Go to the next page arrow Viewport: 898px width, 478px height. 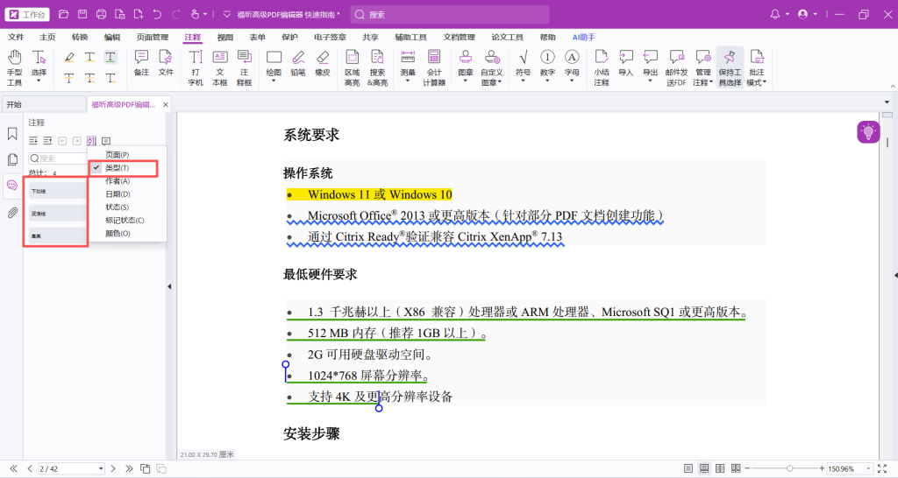tap(113, 469)
